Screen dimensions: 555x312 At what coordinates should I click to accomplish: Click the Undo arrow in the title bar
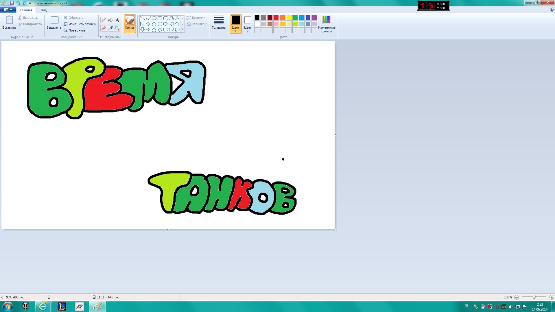click(x=18, y=3)
